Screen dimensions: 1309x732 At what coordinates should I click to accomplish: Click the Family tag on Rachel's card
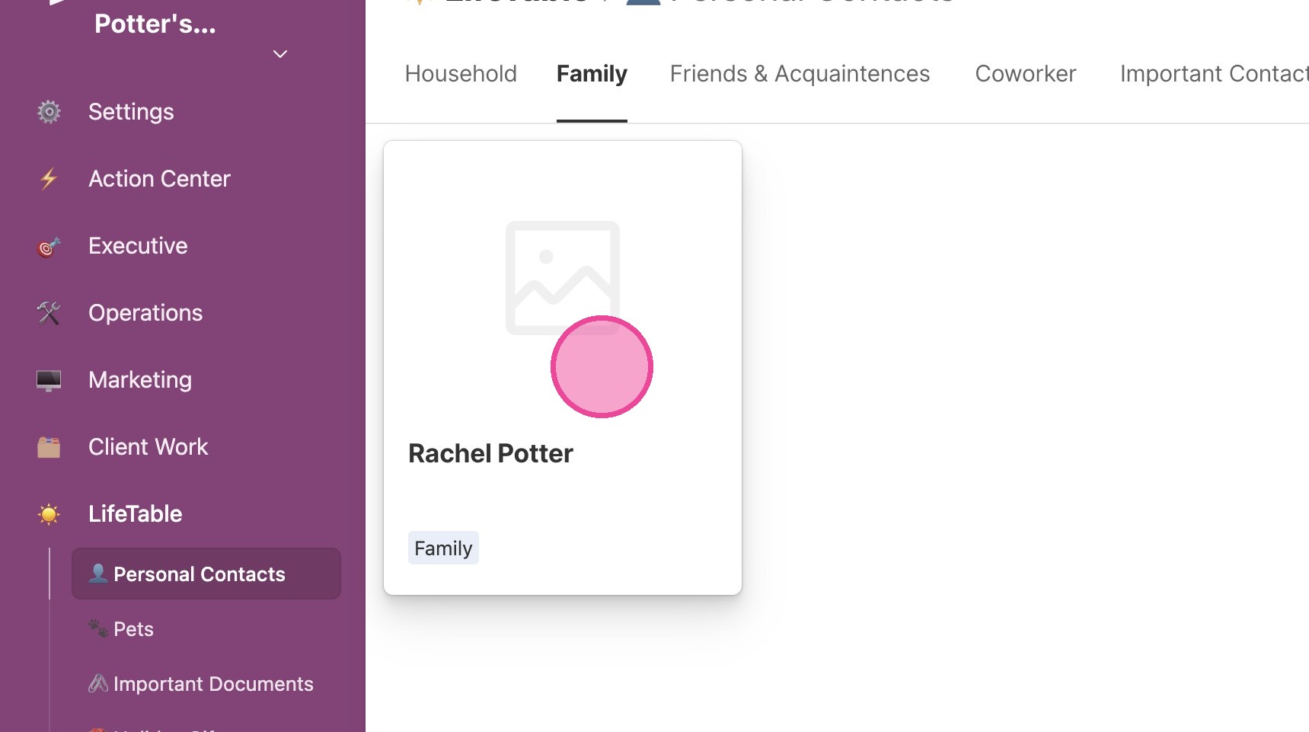pyautogui.click(x=443, y=548)
